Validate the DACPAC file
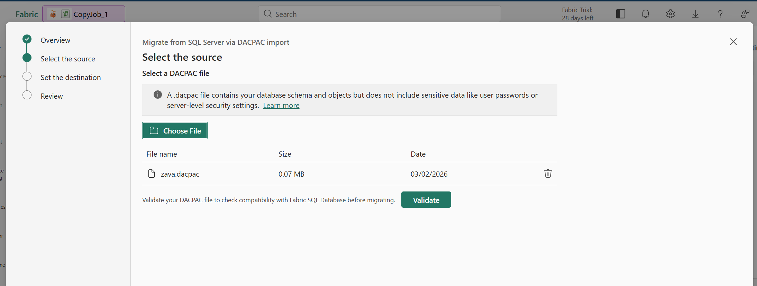Screen dimensions: 757x286 (x=426, y=200)
